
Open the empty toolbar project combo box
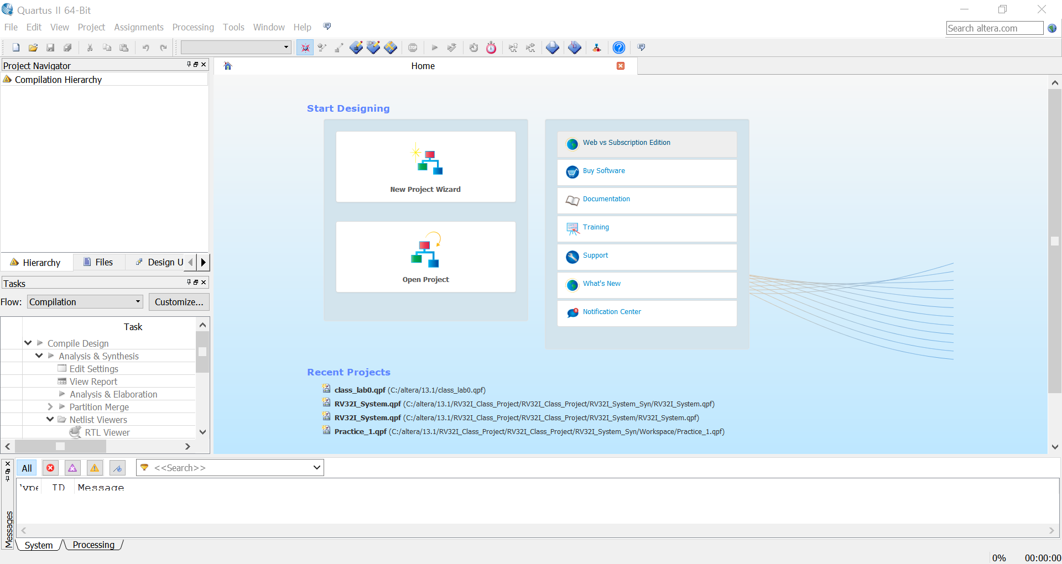(236, 48)
